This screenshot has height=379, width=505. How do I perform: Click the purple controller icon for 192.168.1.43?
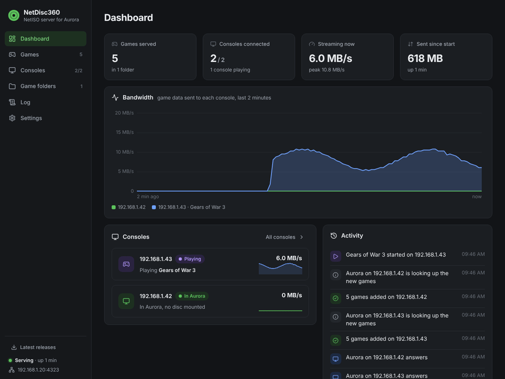[x=126, y=264]
